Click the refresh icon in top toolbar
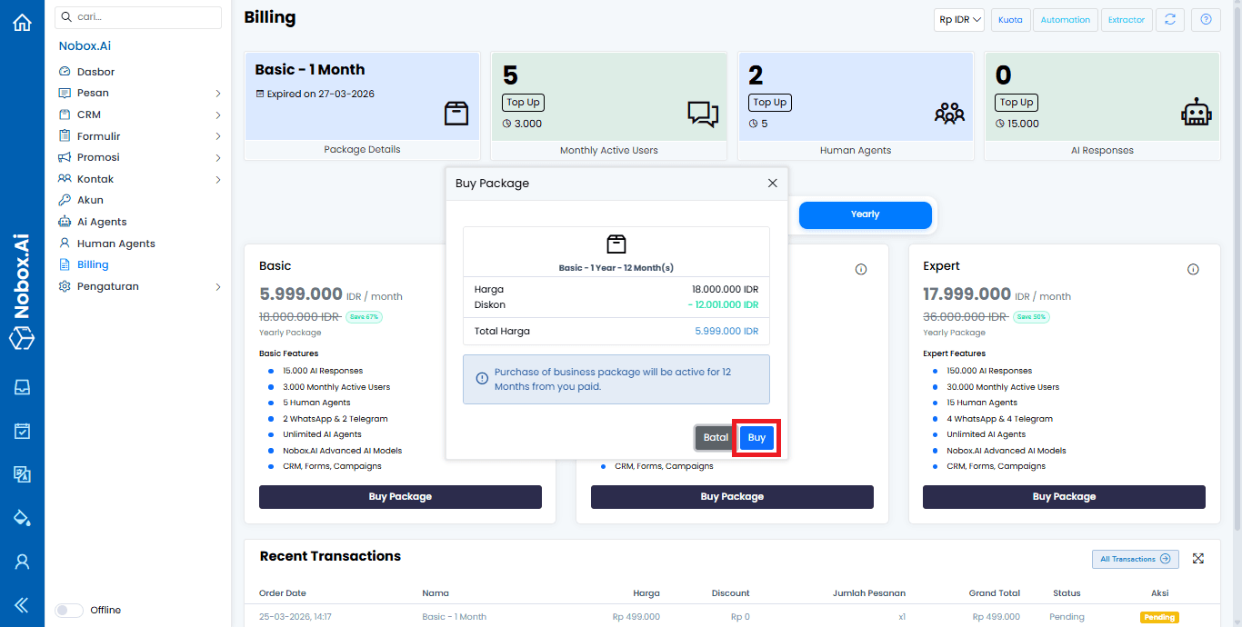Image resolution: width=1242 pixels, height=627 pixels. pyautogui.click(x=1170, y=20)
